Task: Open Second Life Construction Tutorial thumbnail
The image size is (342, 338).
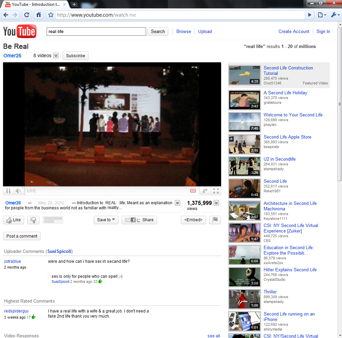Action: [x=245, y=75]
